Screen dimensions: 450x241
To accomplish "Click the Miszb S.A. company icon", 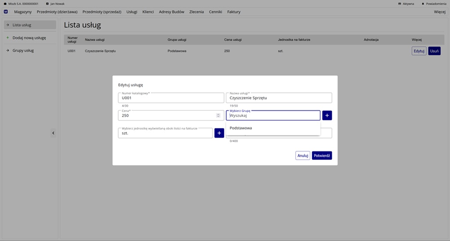I will pos(5,4).
